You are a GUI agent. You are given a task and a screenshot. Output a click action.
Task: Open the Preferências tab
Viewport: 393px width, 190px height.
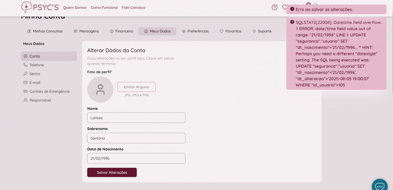(195, 31)
